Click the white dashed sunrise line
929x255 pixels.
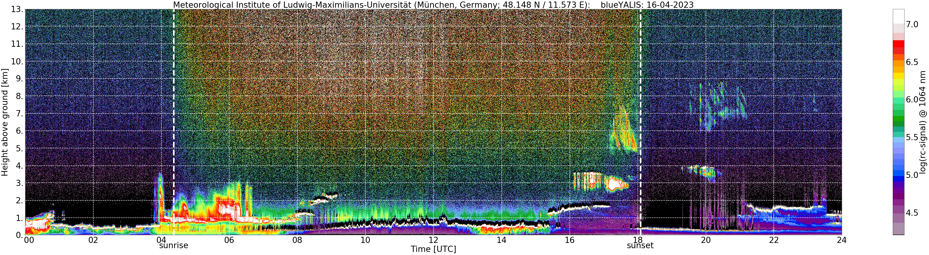(x=174, y=122)
